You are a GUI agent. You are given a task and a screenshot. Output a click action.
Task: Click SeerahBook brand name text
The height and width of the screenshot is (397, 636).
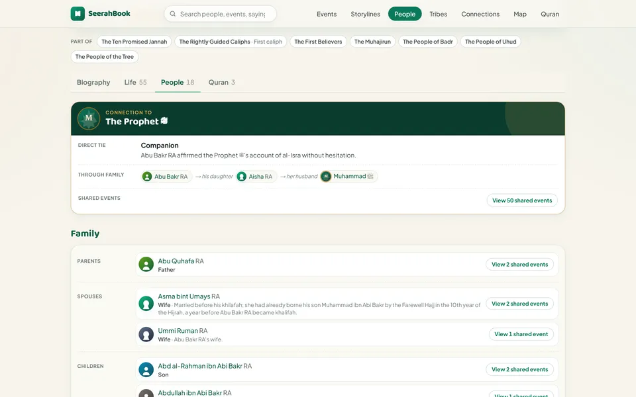click(109, 13)
